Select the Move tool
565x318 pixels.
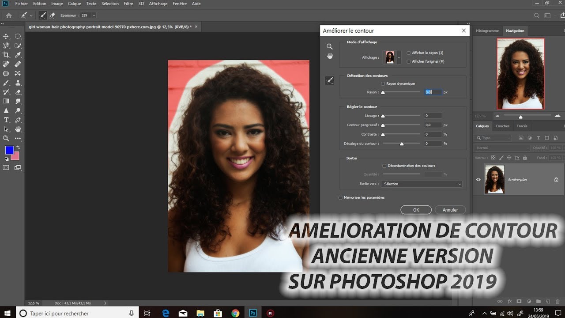pyautogui.click(x=6, y=36)
